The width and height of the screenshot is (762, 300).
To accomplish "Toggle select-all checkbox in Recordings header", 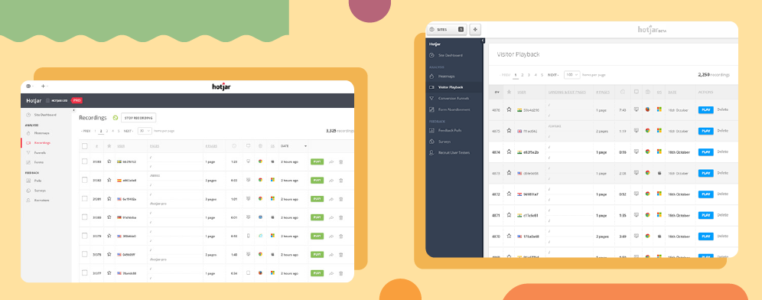I will tap(85, 146).
